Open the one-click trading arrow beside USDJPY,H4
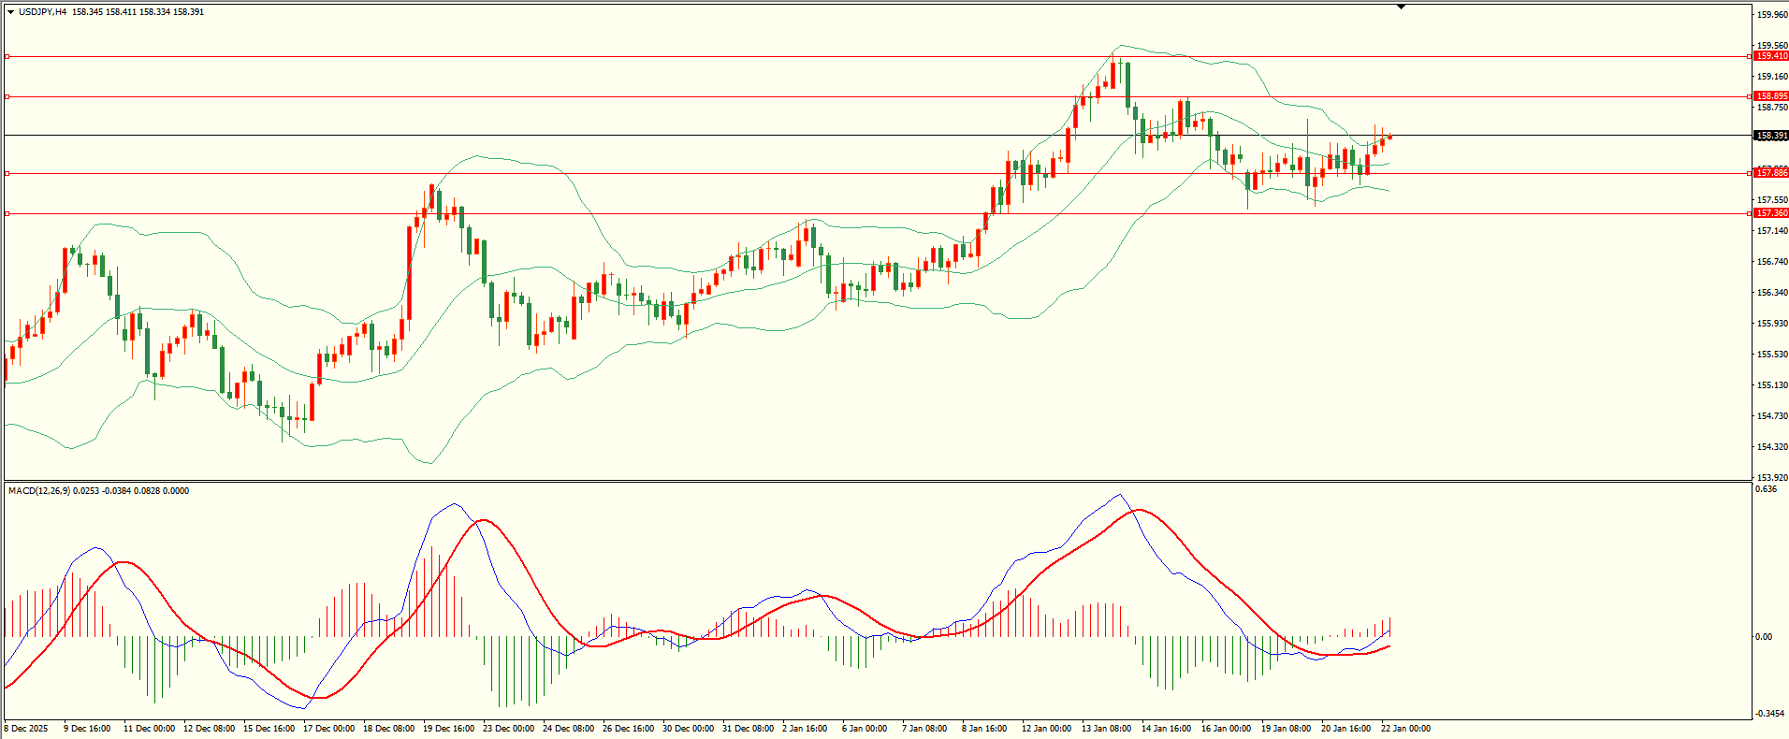 tap(10, 12)
